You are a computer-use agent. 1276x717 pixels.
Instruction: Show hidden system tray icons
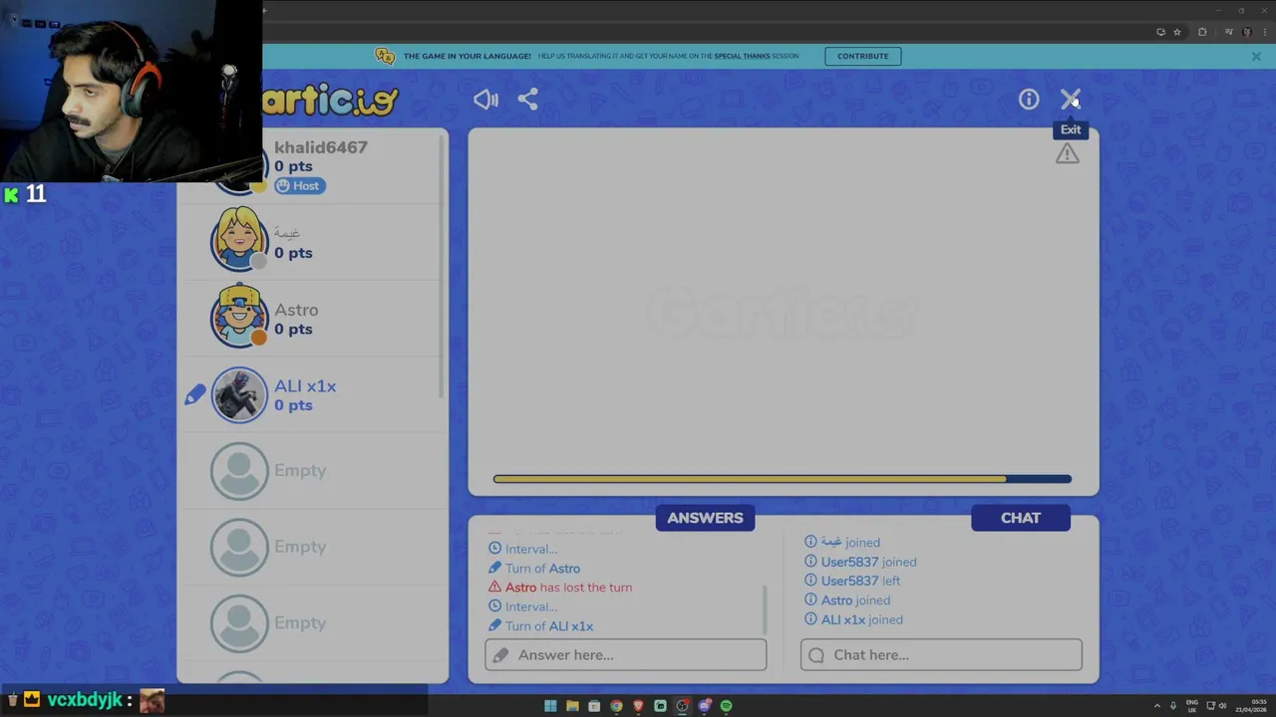pyautogui.click(x=1157, y=706)
